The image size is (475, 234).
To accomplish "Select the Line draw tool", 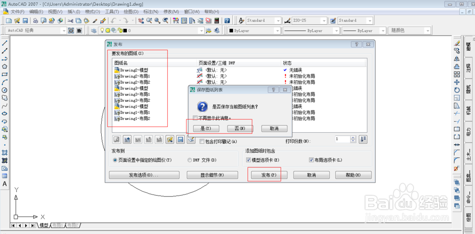I will 5,43.
